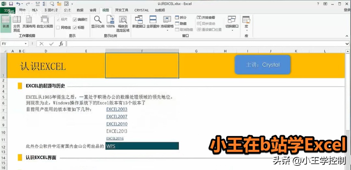Switch to the 开发工具 Developer tab

[122, 10]
